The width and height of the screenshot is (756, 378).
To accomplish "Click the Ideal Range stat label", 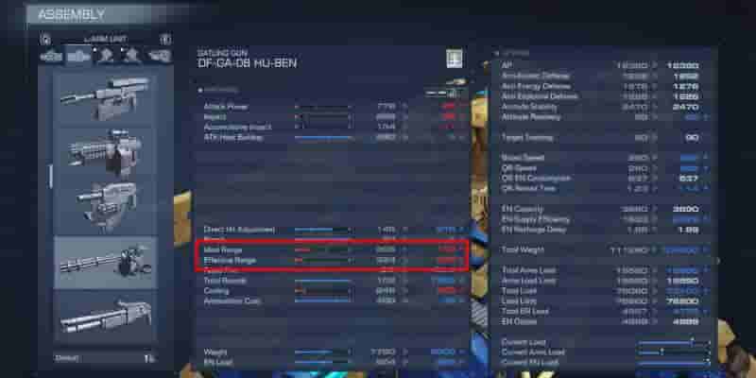I will click(x=223, y=249).
